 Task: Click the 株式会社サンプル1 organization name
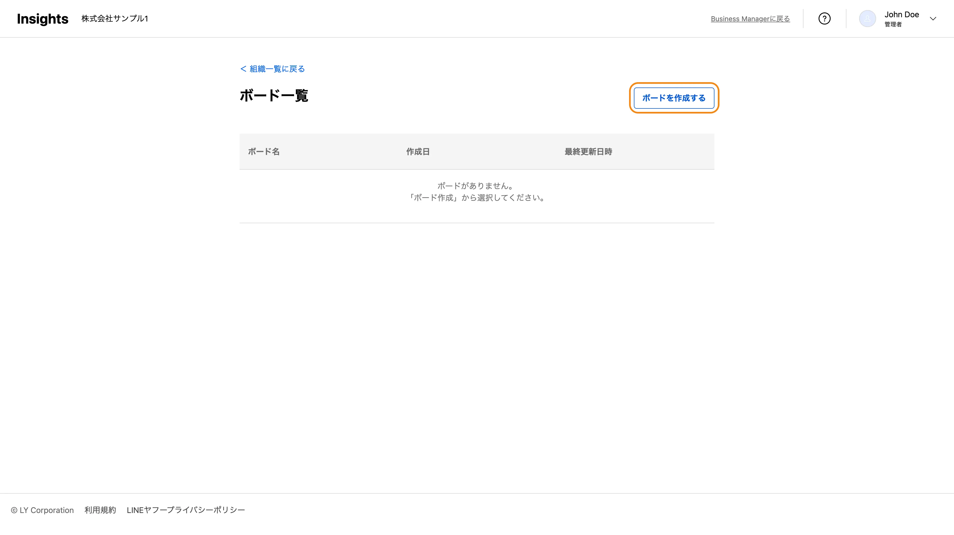coord(115,19)
